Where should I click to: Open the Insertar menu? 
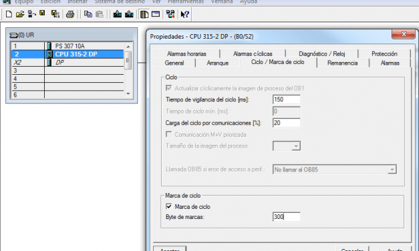pyautogui.click(x=78, y=1)
